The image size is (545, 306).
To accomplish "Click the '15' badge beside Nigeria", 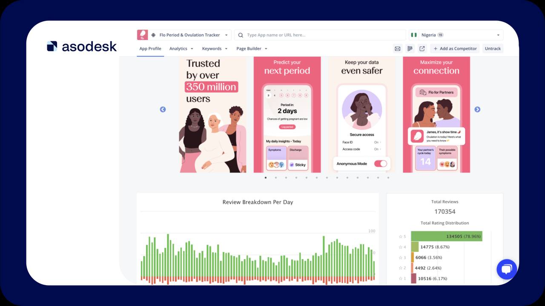I will [x=441, y=35].
